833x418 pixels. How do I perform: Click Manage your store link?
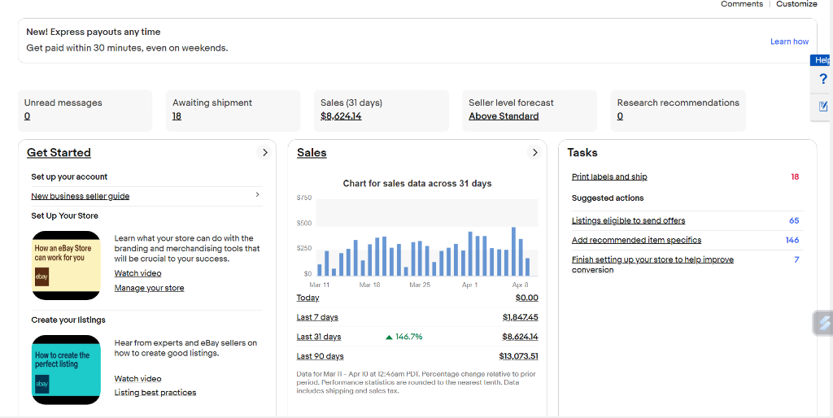150,288
